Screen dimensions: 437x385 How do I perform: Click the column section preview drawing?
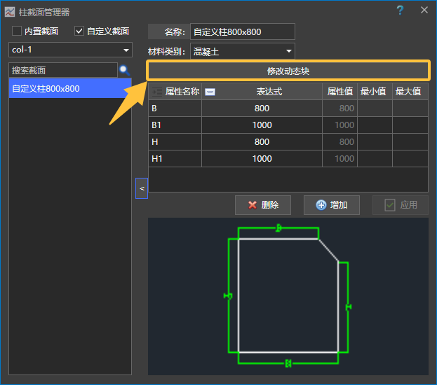pos(288,296)
